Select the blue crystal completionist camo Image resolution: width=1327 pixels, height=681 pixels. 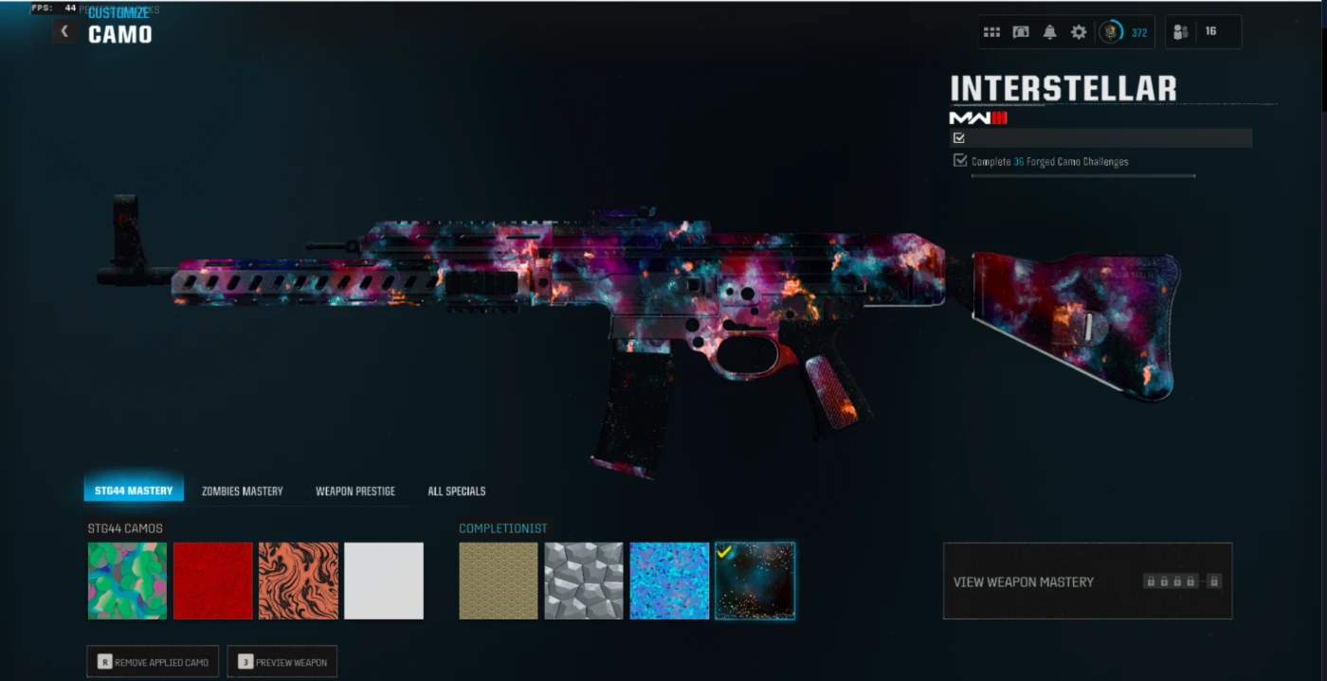[x=669, y=581]
